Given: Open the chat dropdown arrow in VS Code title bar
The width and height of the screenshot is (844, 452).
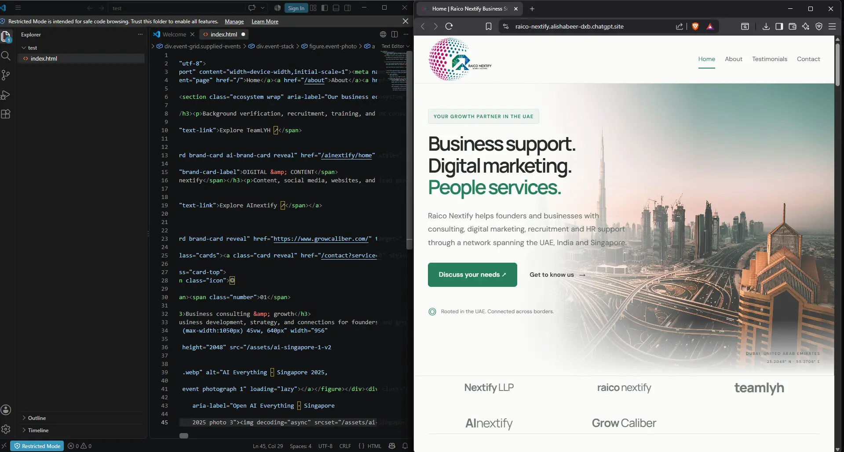Looking at the screenshot, I should (x=263, y=8).
